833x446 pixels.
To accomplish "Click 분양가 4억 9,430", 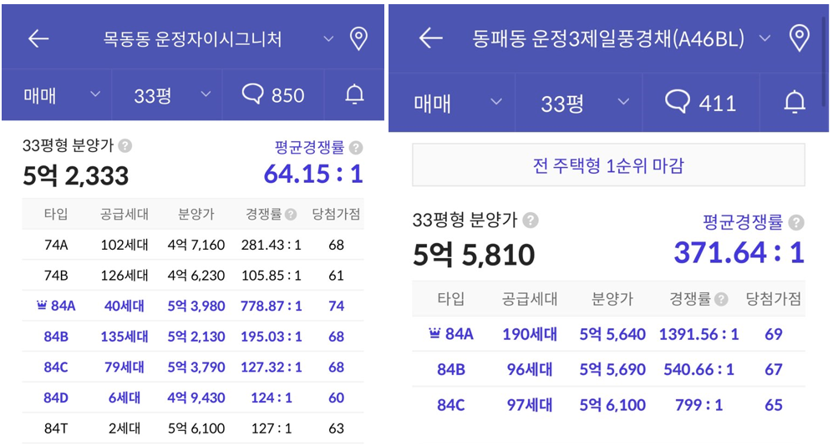I will [x=196, y=398].
